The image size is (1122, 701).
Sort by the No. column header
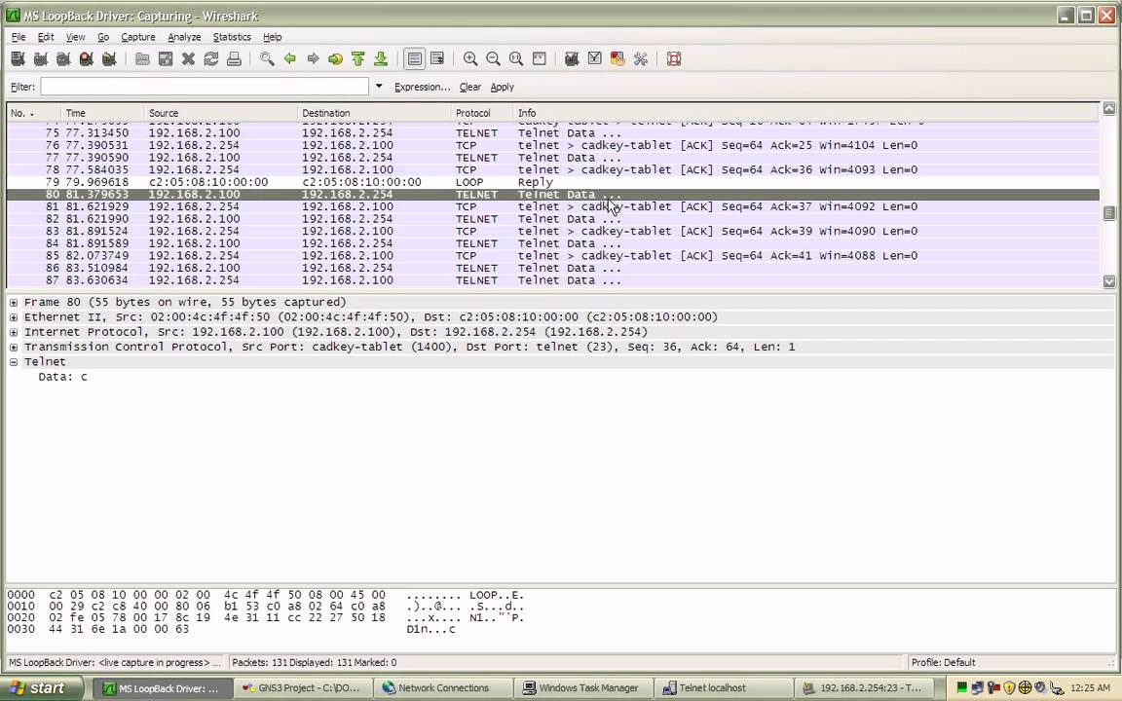point(33,113)
